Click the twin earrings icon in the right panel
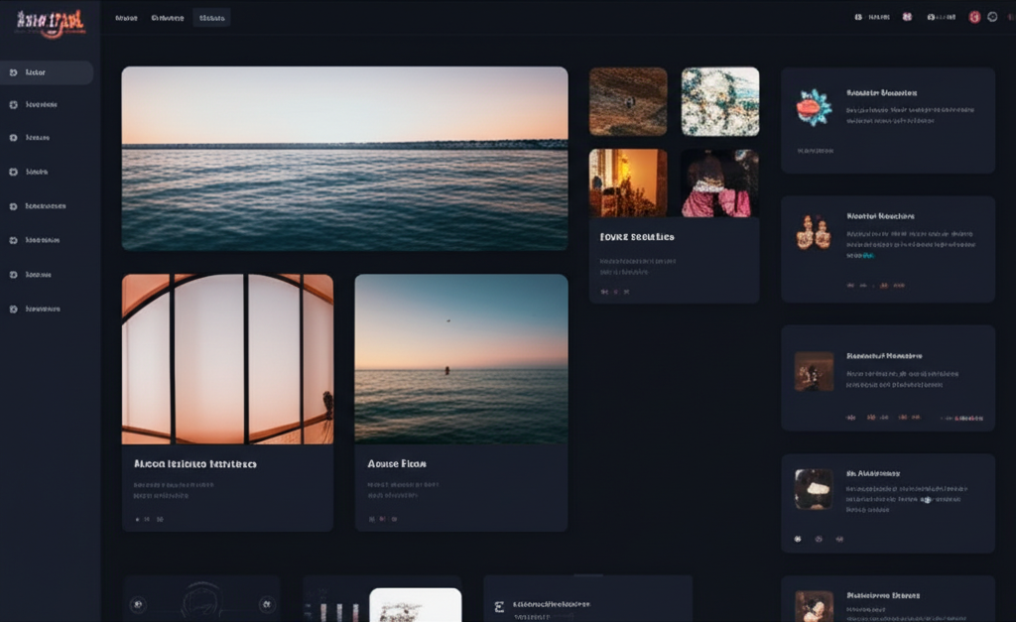Image resolution: width=1016 pixels, height=622 pixels. click(x=813, y=234)
